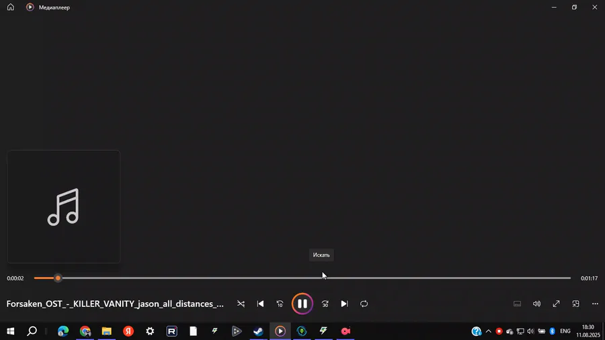Open the Windows Start menu
The width and height of the screenshot is (605, 340).
pyautogui.click(x=10, y=331)
